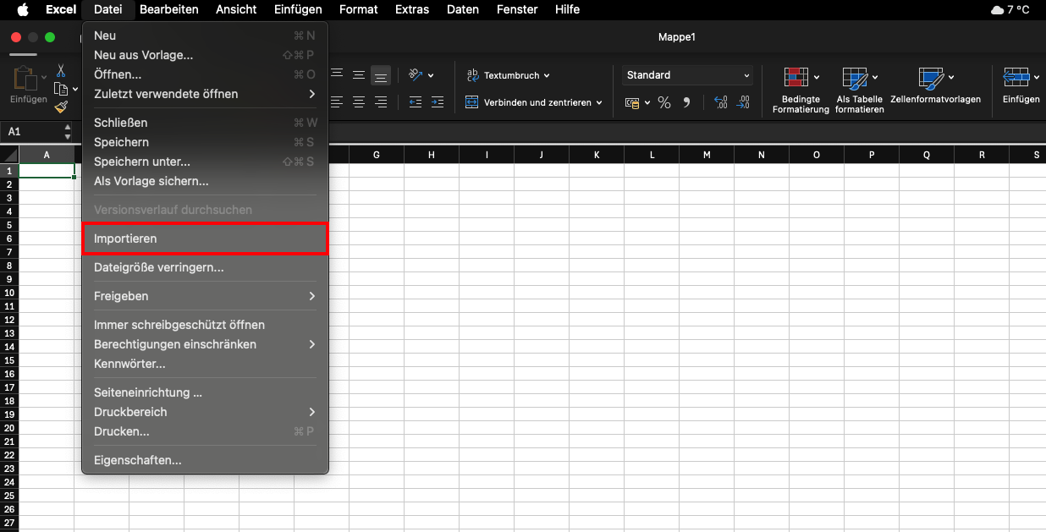Open the Standard number format dropdown
This screenshot has width=1046, height=532.
pyautogui.click(x=687, y=75)
